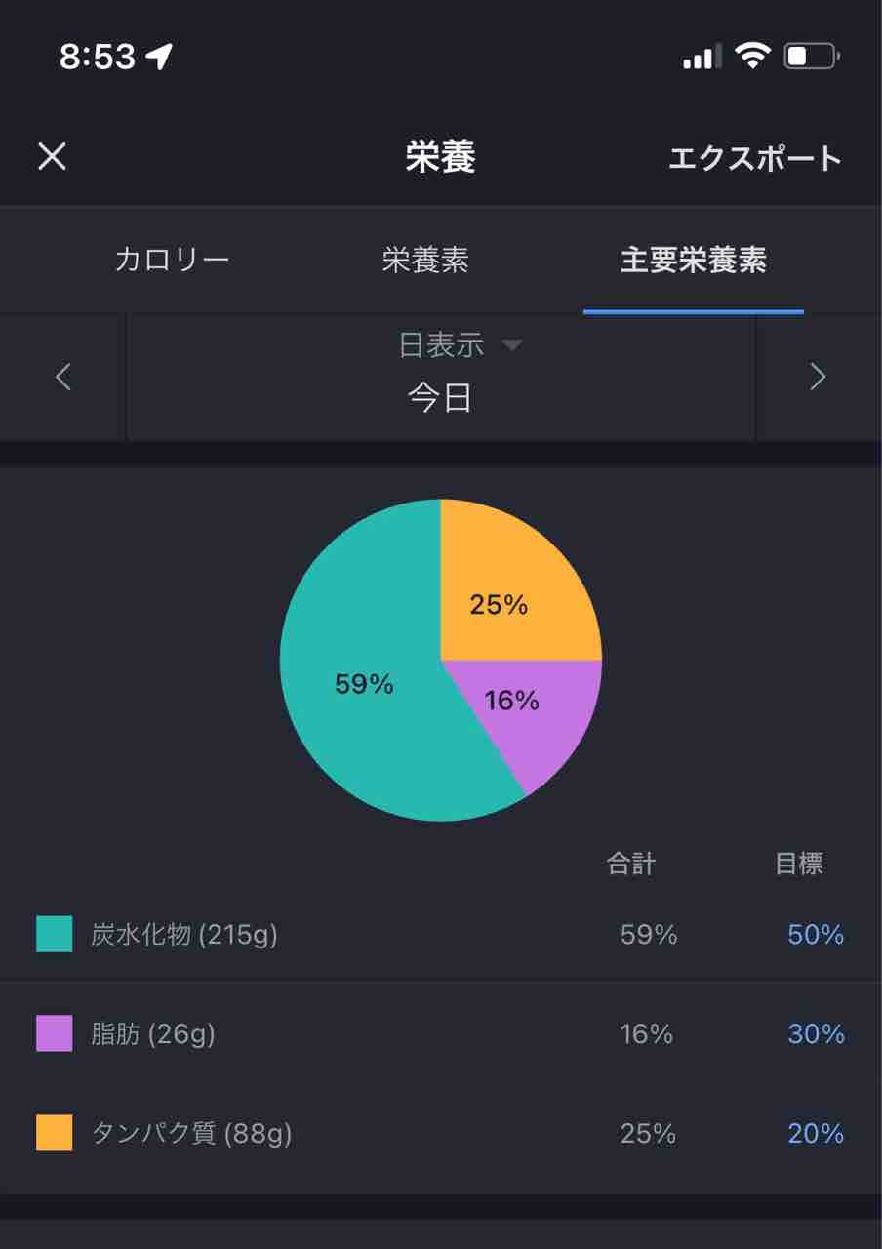Viewport: 882px width, 1249px height.
Task: Tap the location arrow next to the clock
Action: pos(159,57)
